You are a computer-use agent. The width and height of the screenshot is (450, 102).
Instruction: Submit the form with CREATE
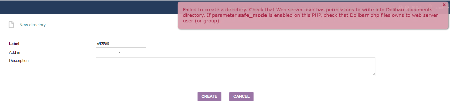[x=209, y=96]
